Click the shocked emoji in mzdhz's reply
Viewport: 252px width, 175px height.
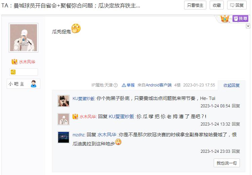(118, 142)
